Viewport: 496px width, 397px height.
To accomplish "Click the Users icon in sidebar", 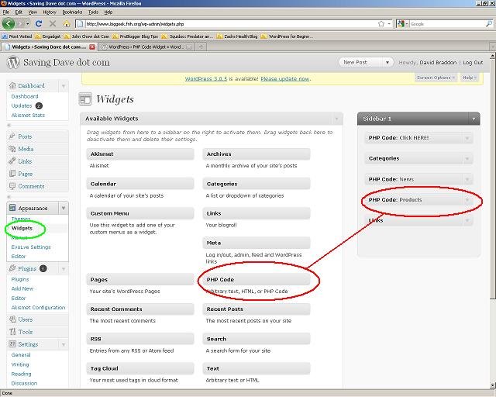I will point(12,319).
